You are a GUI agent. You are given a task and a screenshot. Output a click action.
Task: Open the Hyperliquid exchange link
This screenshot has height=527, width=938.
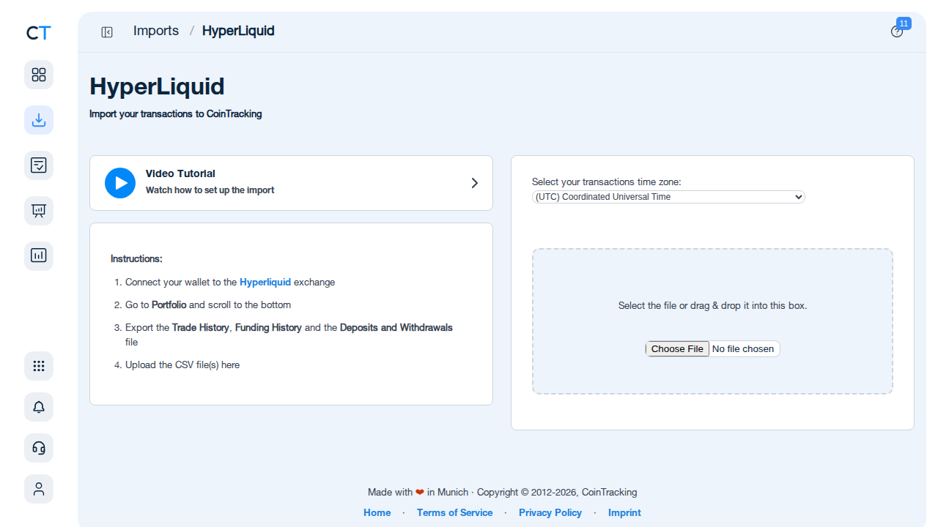(x=265, y=282)
